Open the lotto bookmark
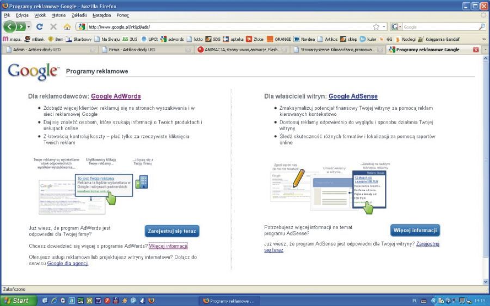The width and height of the screenshot is (490, 306). 195,39
